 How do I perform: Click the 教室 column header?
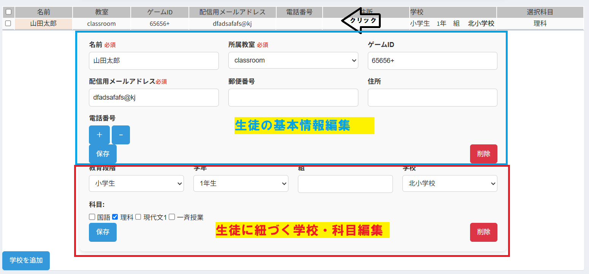point(101,12)
